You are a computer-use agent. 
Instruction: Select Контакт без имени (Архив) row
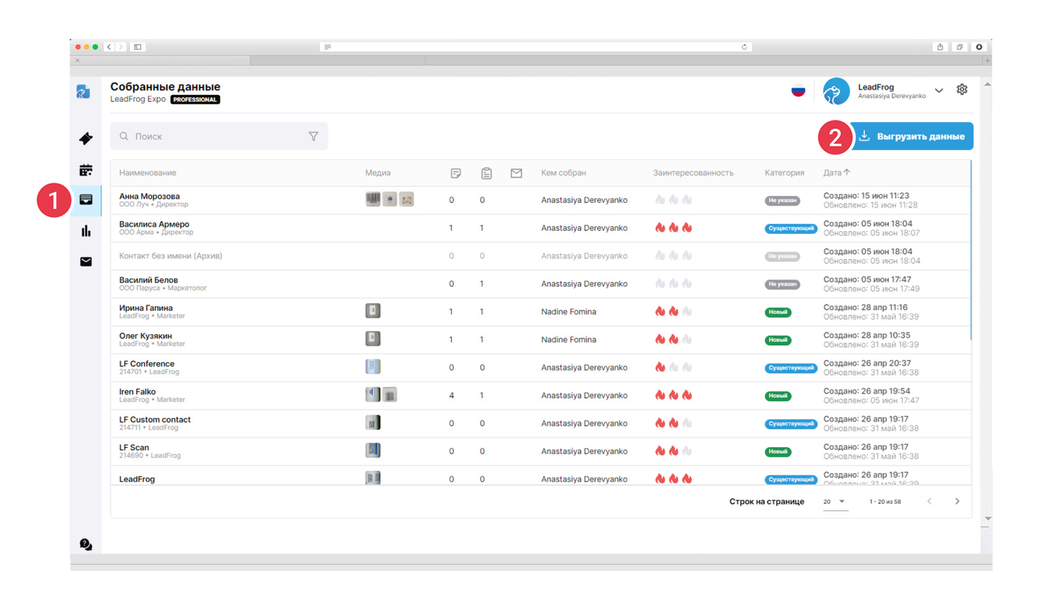point(540,256)
